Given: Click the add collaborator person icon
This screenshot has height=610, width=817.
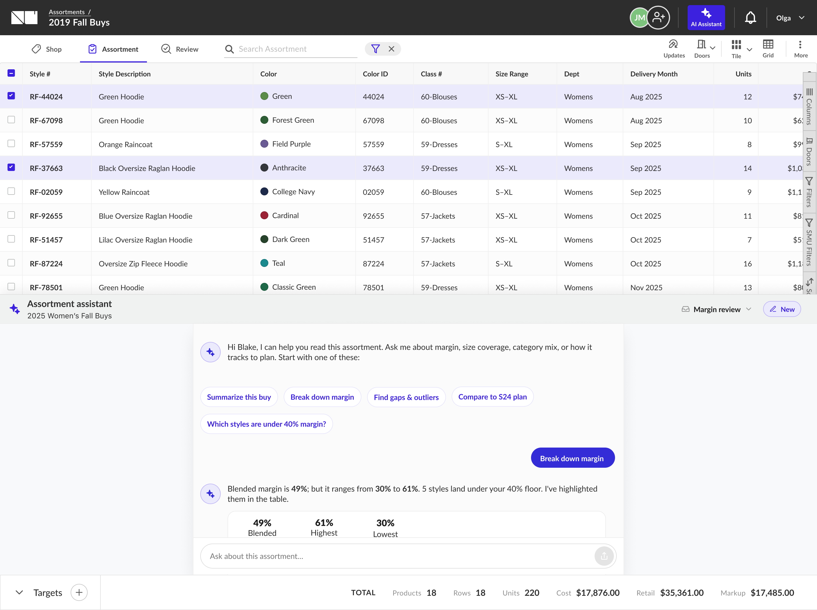Looking at the screenshot, I should (x=658, y=17).
